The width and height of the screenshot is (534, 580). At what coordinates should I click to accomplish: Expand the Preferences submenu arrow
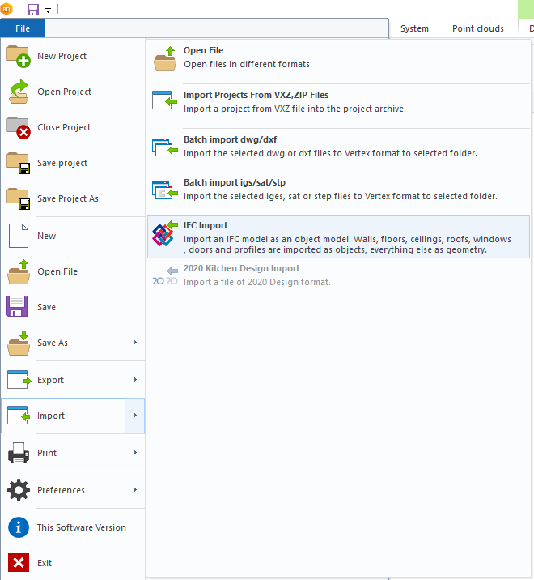pyautogui.click(x=135, y=490)
